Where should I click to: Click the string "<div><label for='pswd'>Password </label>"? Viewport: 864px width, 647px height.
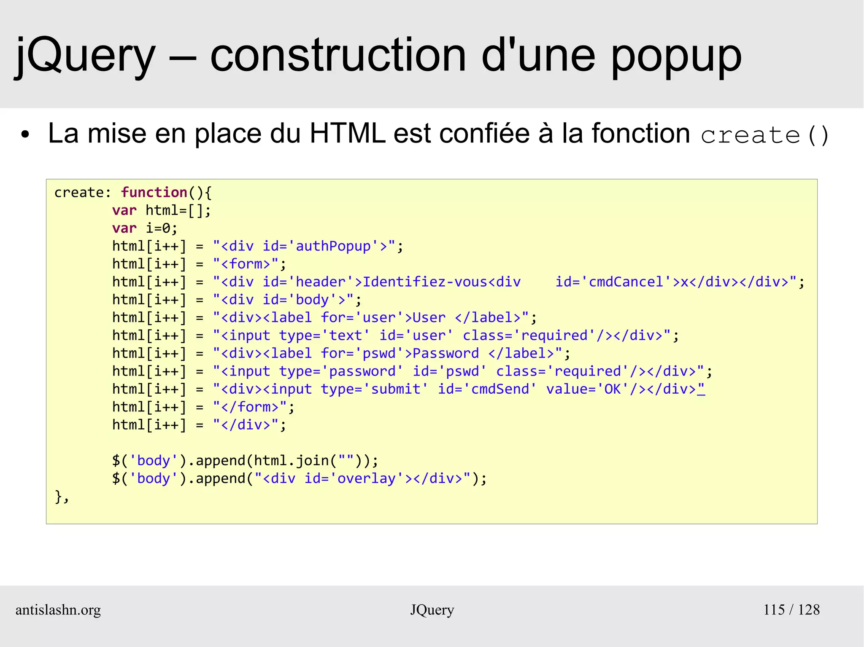coord(388,354)
